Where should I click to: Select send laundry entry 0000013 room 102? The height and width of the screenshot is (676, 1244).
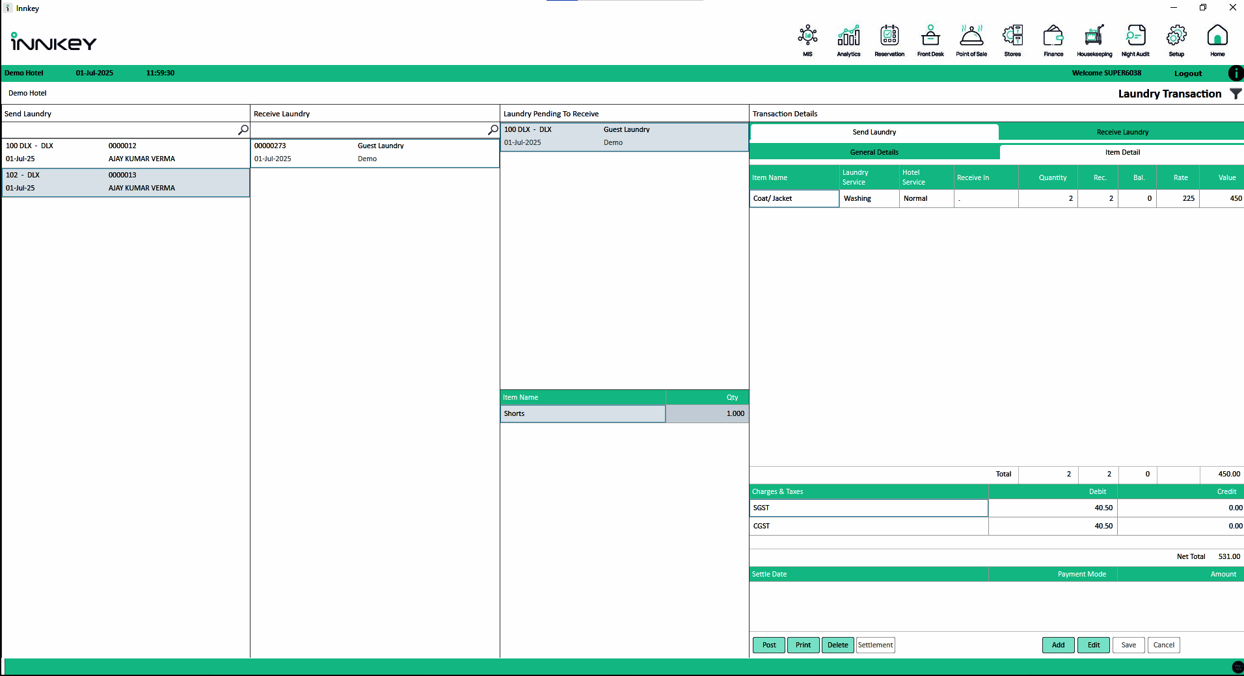coord(126,182)
